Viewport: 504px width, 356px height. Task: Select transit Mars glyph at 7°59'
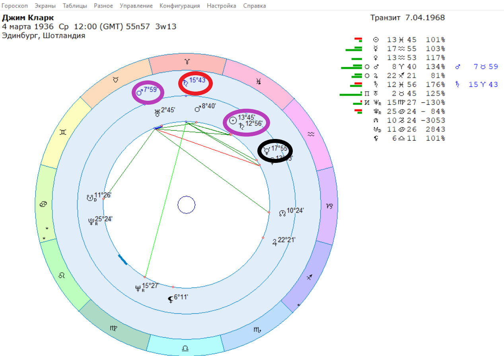[140, 92]
